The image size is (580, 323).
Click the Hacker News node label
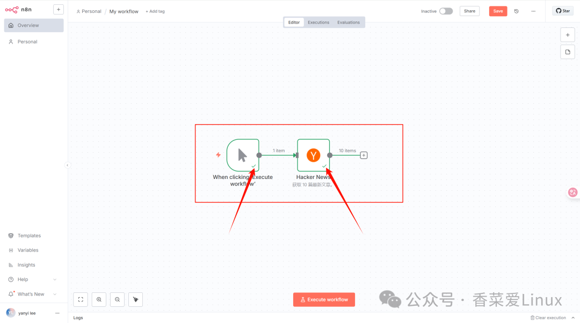click(x=313, y=177)
